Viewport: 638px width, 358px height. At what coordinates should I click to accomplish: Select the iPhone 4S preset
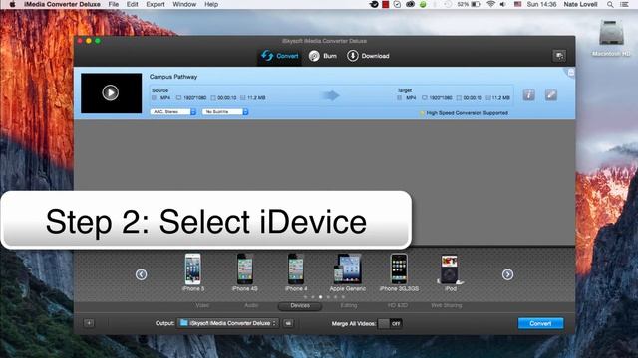point(245,272)
